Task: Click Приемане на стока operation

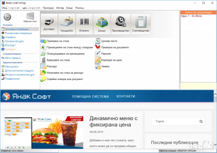Action: tap(58, 41)
